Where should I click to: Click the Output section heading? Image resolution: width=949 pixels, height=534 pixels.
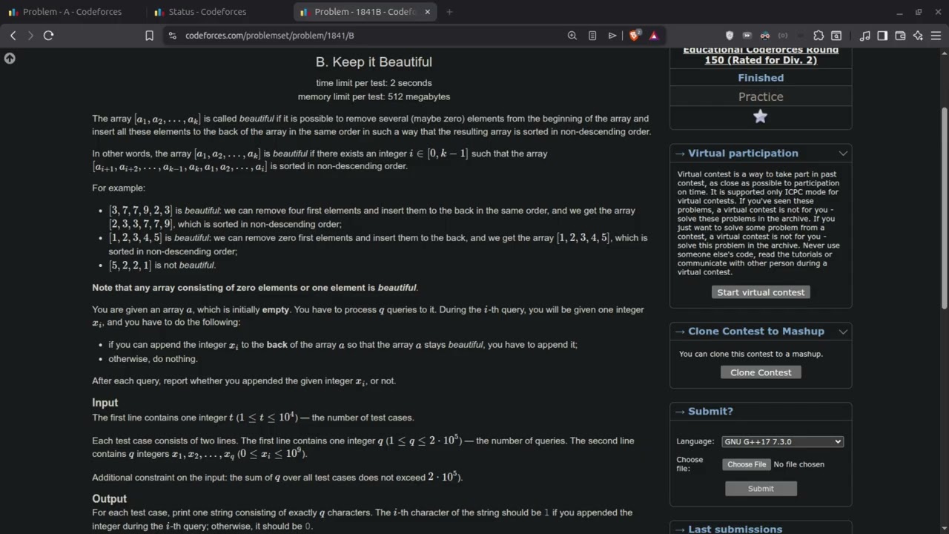(110, 499)
